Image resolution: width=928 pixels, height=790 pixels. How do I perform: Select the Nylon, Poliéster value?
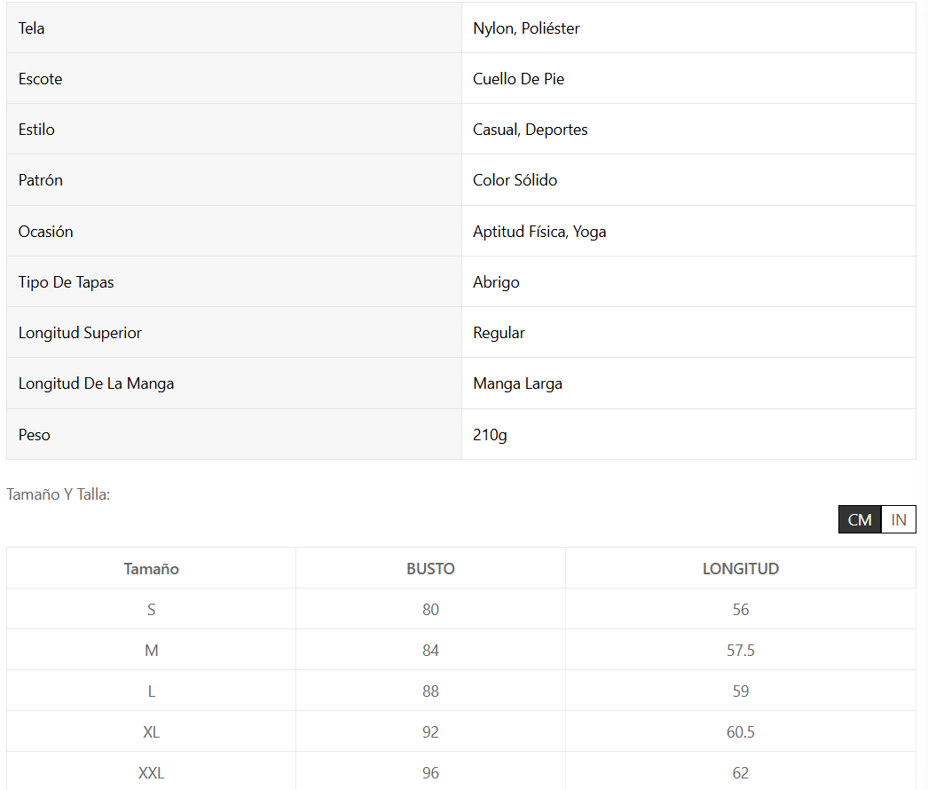[x=526, y=28]
